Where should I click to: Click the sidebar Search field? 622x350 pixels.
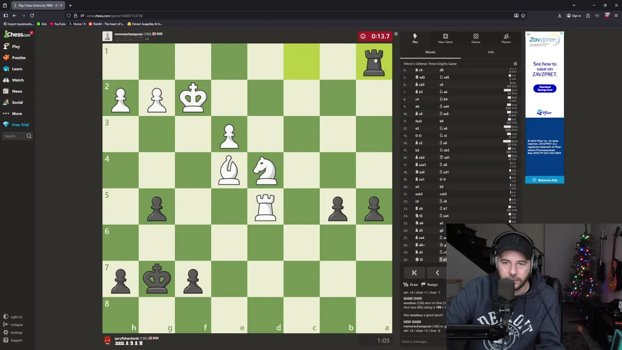tap(17, 136)
